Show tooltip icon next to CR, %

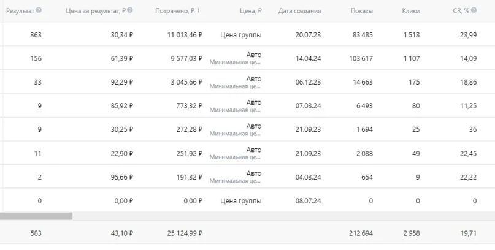tap(474, 10)
